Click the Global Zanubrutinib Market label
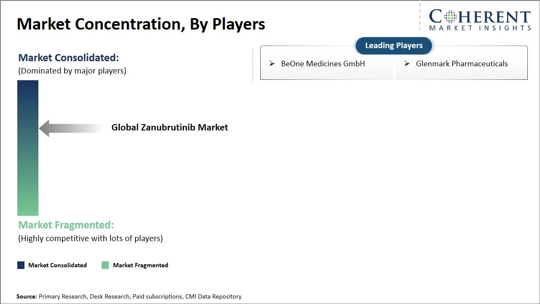Viewport: 540px width, 304px height. point(170,128)
